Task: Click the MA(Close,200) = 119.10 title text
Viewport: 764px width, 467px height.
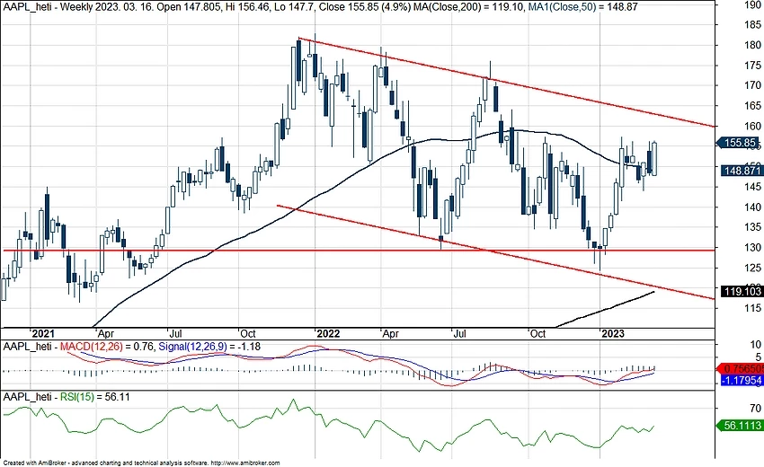Action: (x=469, y=7)
